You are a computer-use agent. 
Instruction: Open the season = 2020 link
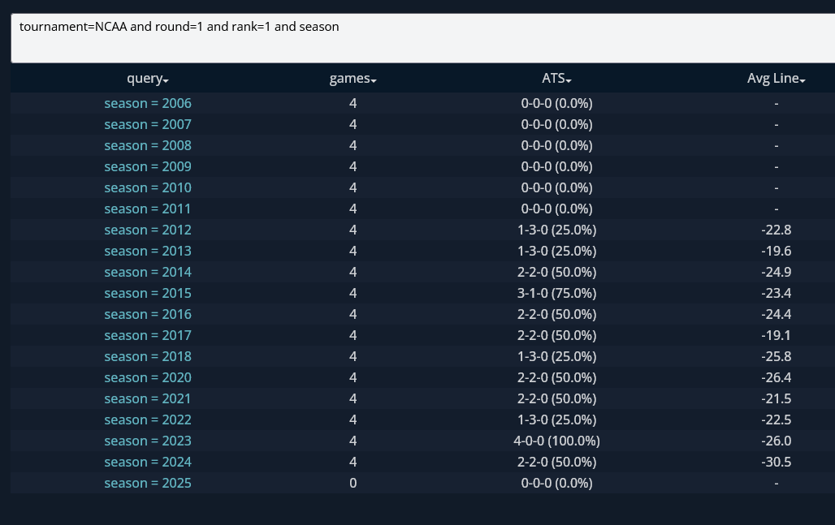[148, 377]
